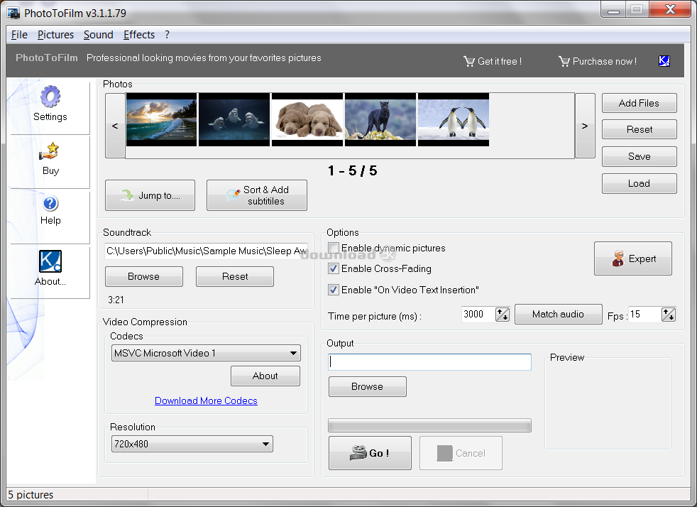Open the File menu
The height and width of the screenshot is (507, 697).
tap(19, 35)
